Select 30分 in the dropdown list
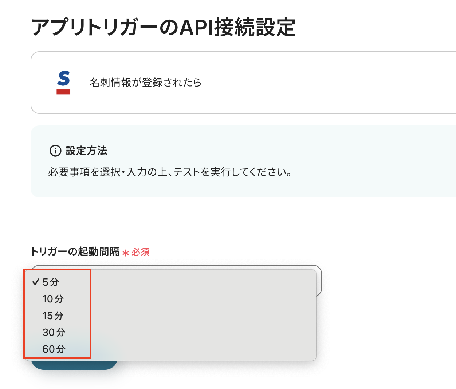 pos(54,332)
